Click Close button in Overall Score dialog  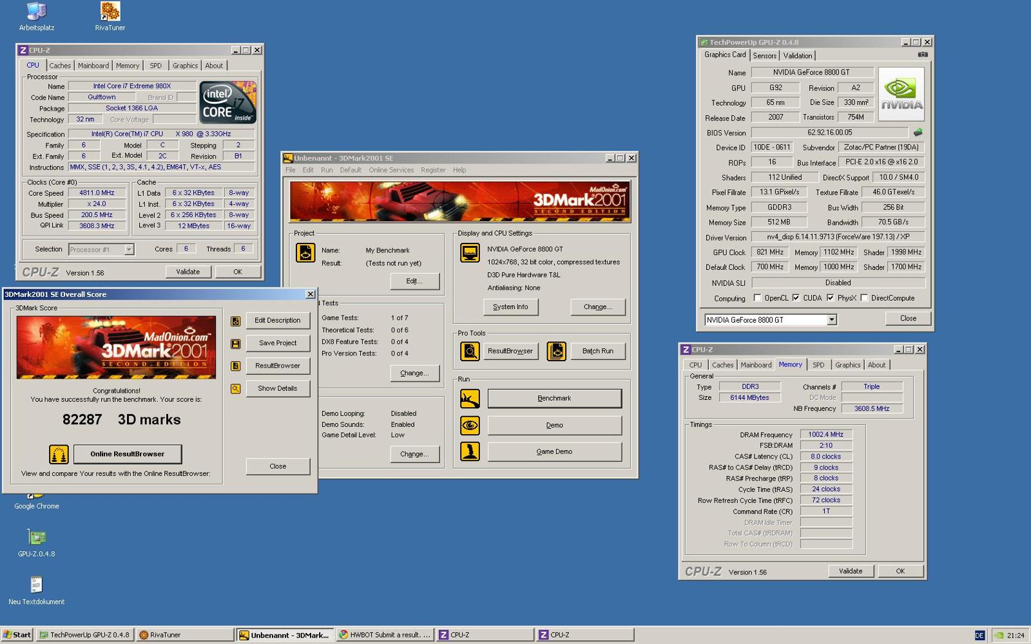click(x=278, y=466)
